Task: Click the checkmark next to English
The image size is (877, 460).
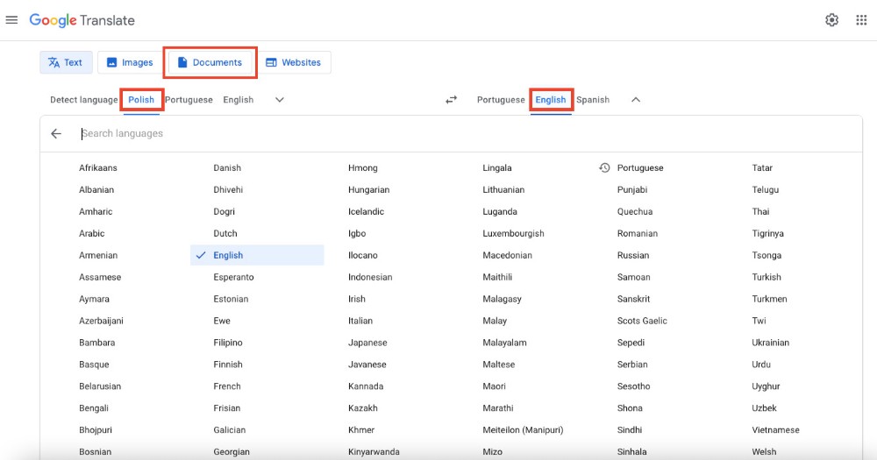Action: (x=201, y=256)
